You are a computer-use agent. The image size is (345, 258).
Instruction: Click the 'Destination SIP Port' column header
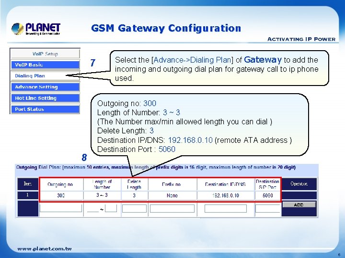267,184
